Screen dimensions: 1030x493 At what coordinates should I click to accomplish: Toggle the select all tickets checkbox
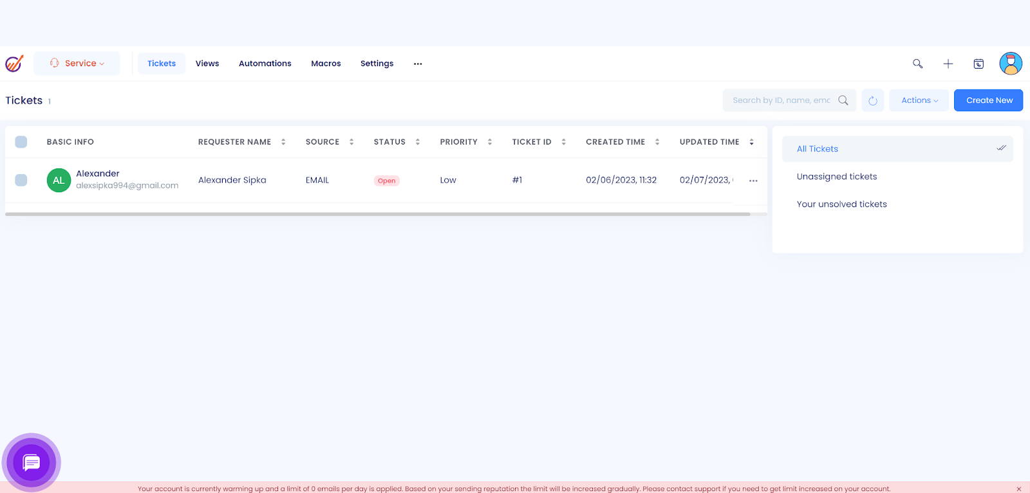pos(21,142)
